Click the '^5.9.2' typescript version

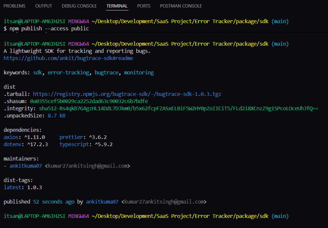point(104,144)
